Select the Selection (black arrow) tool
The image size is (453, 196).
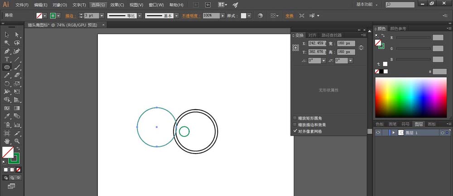tap(7, 34)
